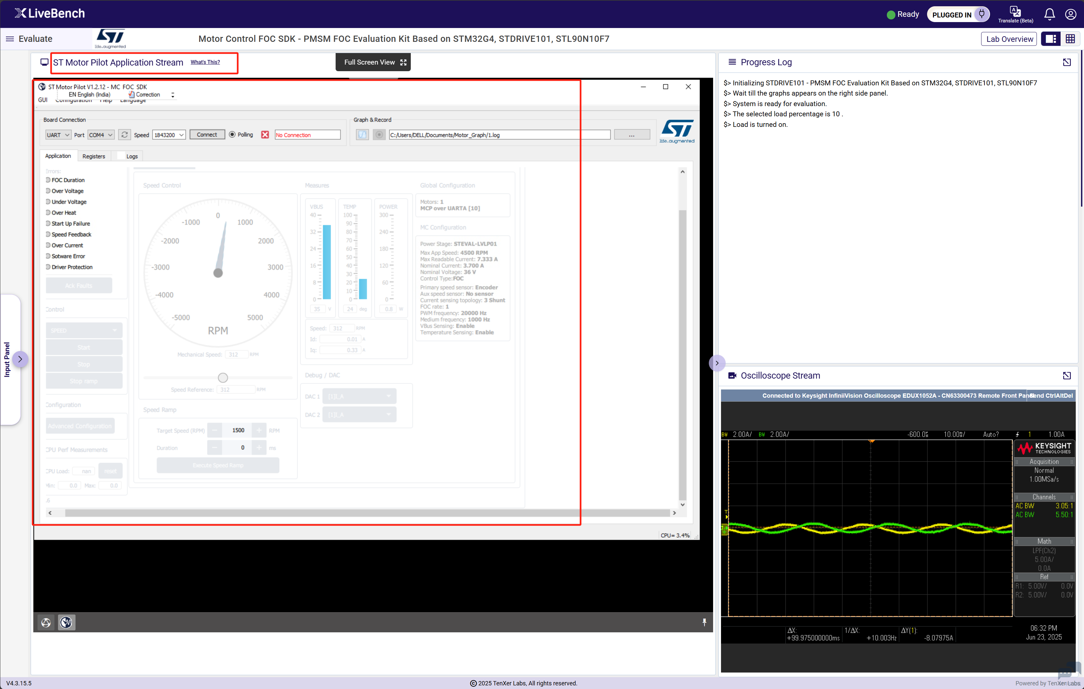Screen dimensions: 1084x689
Task: Click the Speed Reference slider handle
Action: 223,378
